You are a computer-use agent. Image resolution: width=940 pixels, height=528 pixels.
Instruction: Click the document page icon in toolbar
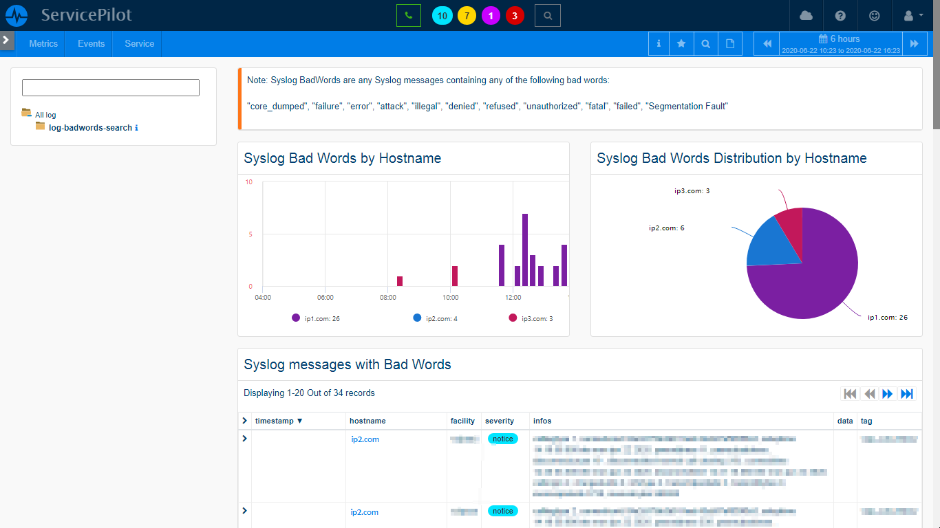tap(729, 44)
